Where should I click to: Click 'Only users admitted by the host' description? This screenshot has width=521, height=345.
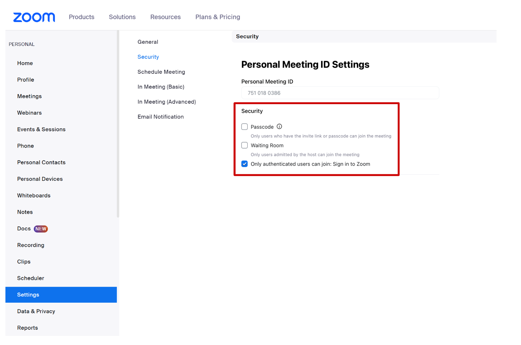coord(305,155)
